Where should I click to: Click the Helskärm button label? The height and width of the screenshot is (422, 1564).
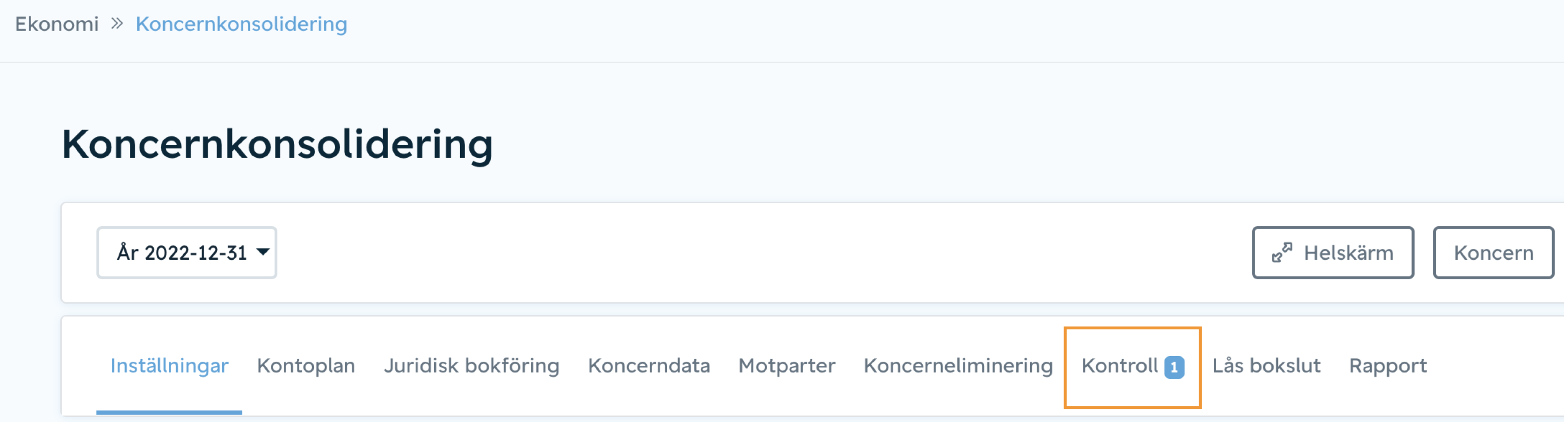click(1348, 253)
